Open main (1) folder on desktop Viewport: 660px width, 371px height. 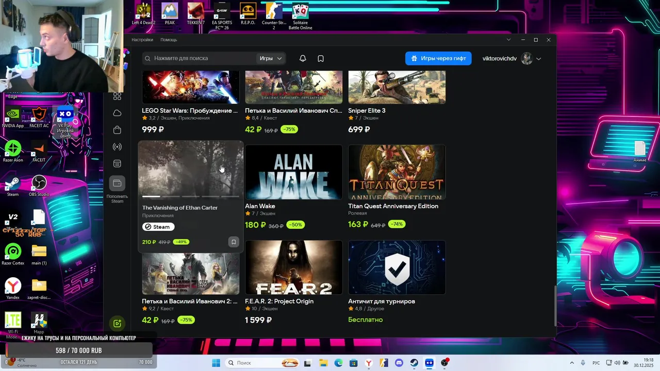click(x=39, y=255)
